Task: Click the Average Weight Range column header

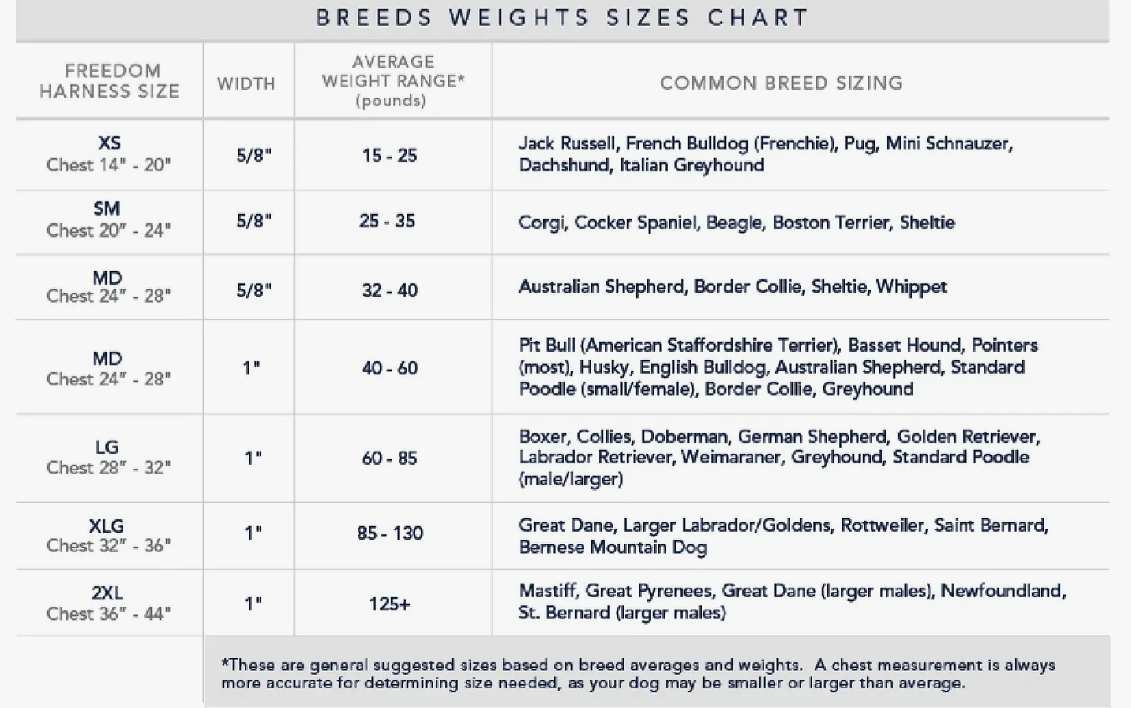Action: 392,81
